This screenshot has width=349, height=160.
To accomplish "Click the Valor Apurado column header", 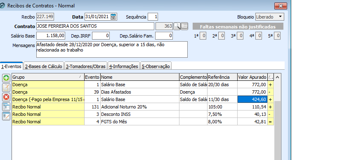I will click(252, 77).
